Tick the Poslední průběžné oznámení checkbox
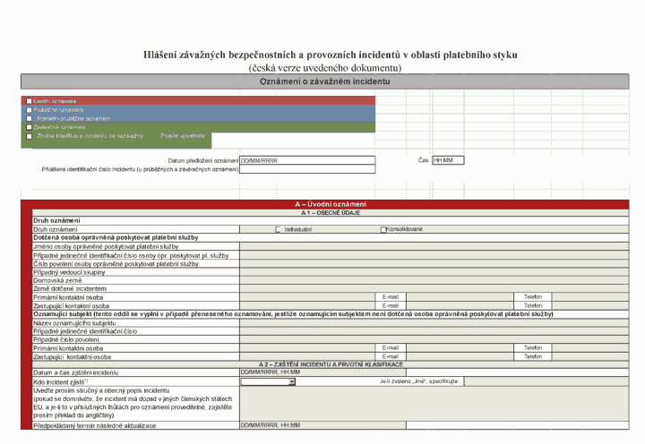Screen dimensions: 645x444 click(x=30, y=119)
